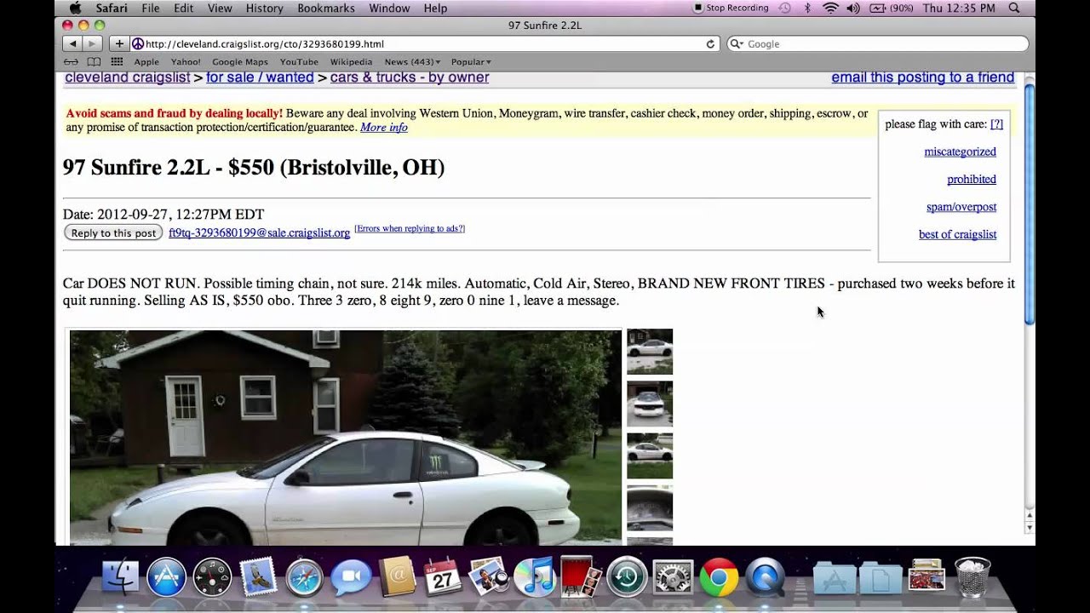Open Reading List glasses icon
Screen dimensions: 1090x613
click(x=72, y=61)
